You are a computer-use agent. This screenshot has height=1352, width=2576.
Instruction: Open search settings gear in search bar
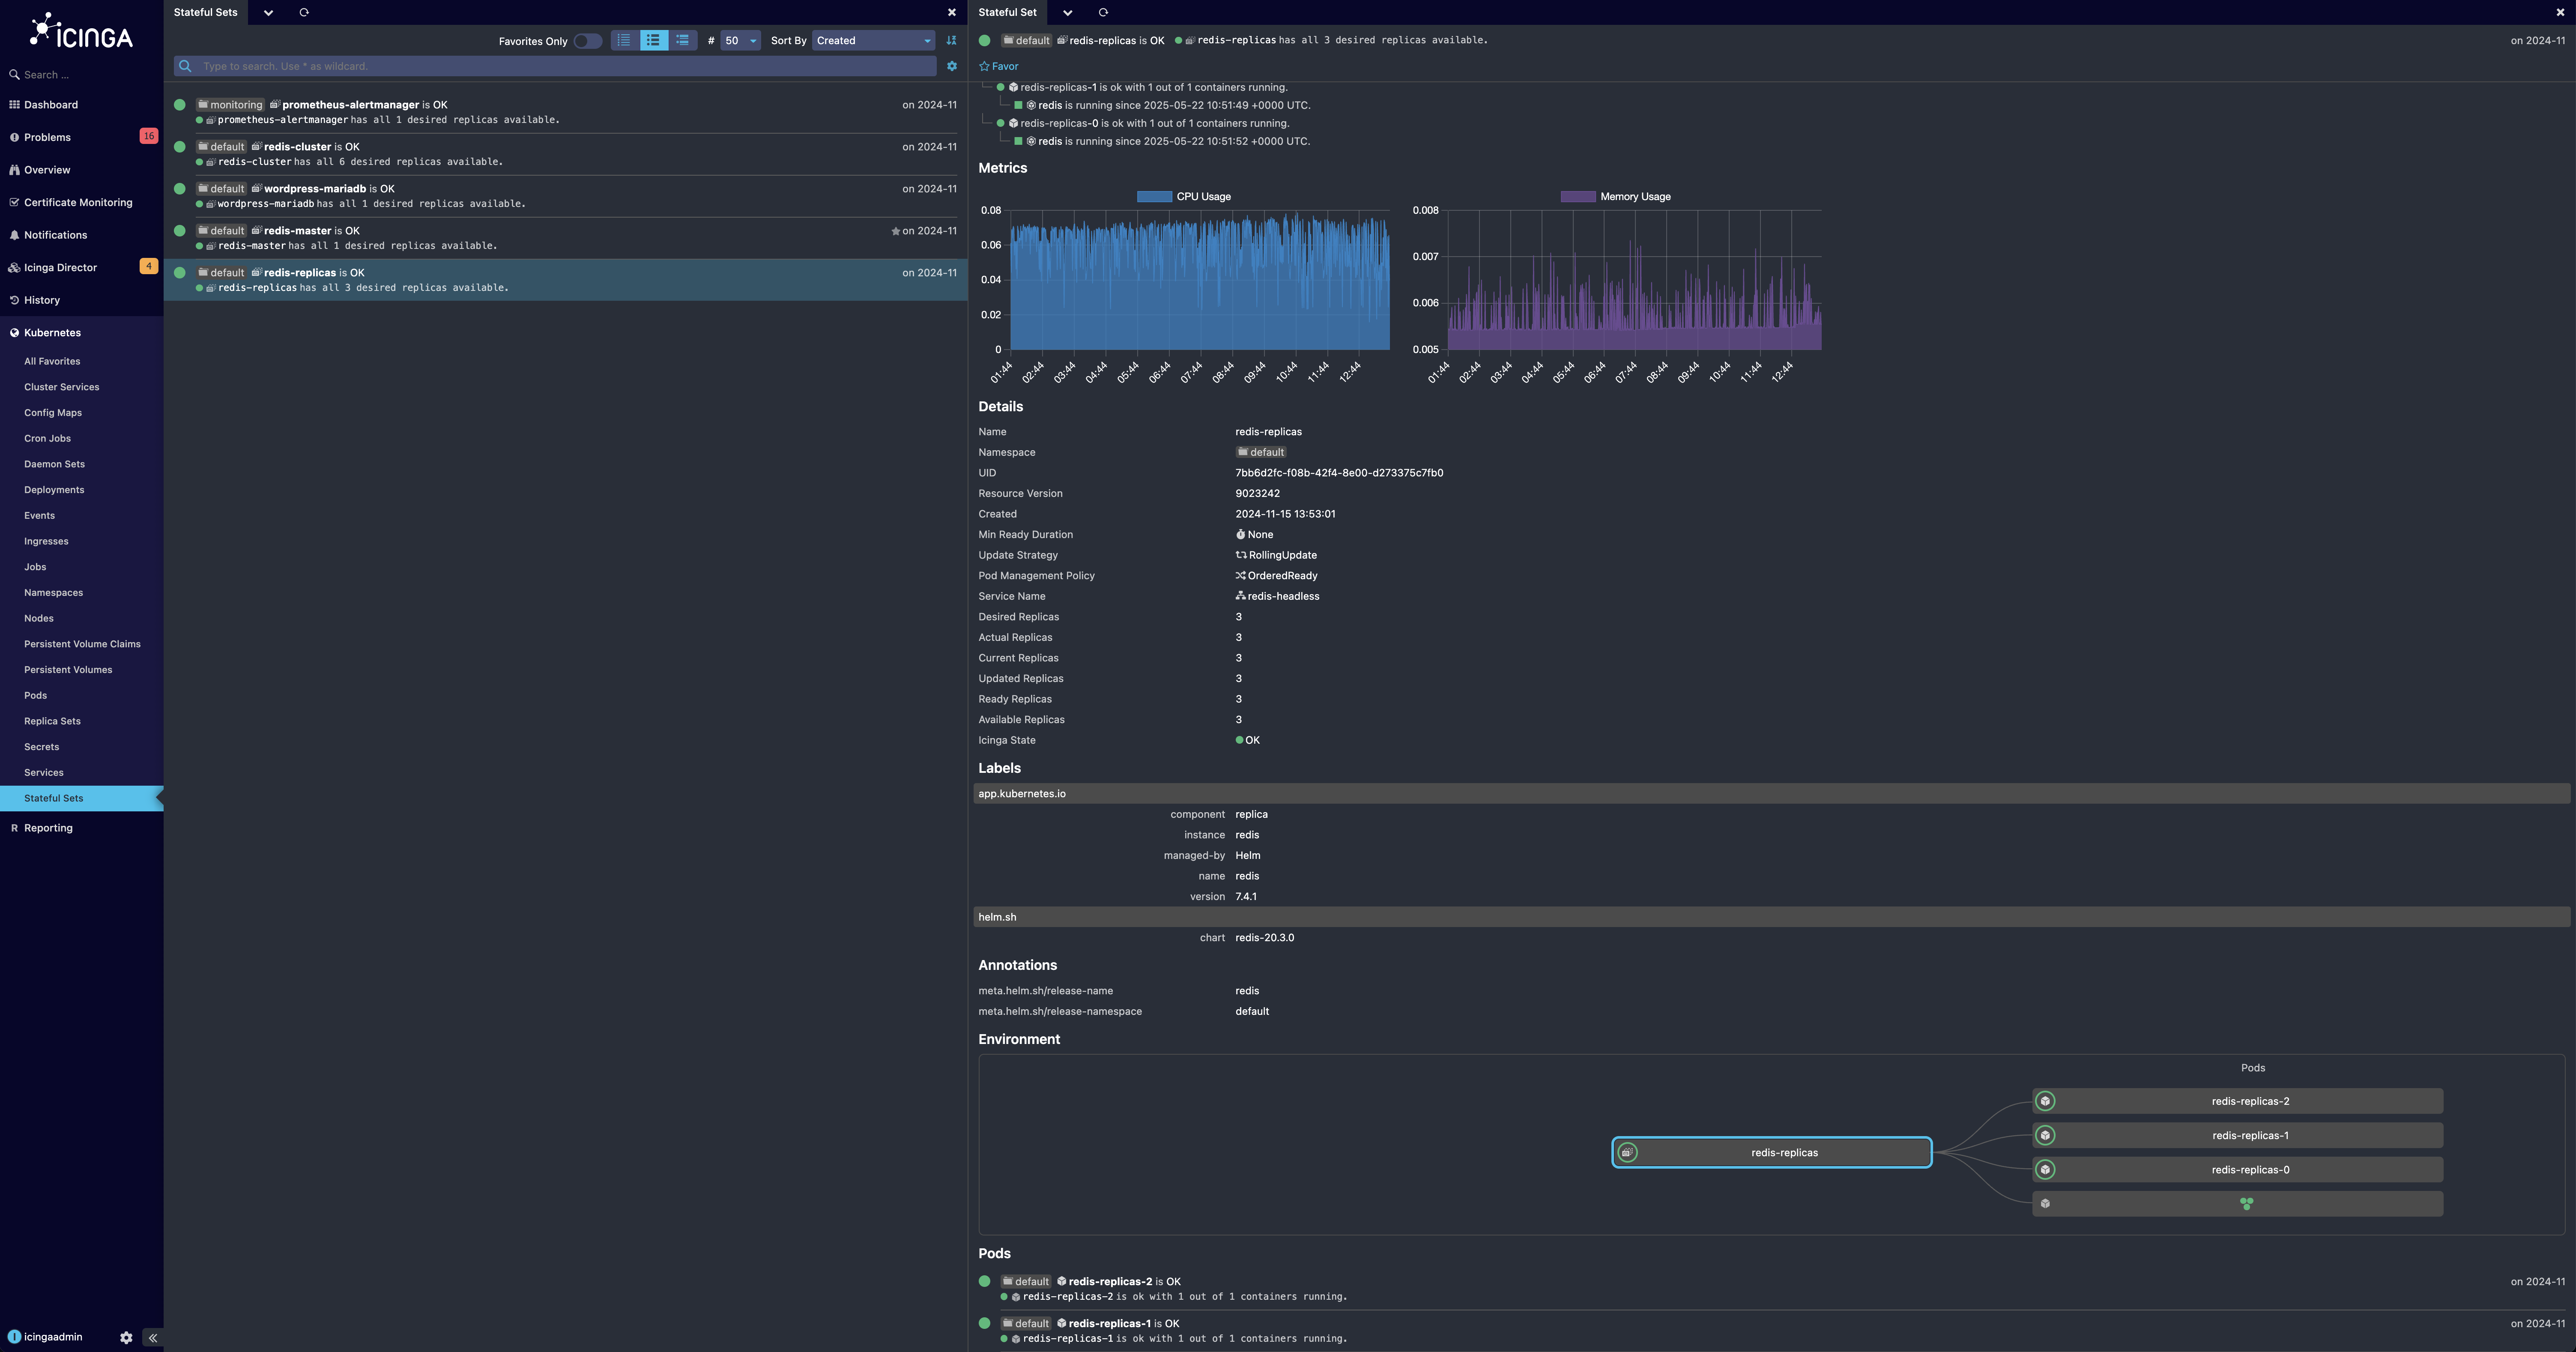[951, 66]
